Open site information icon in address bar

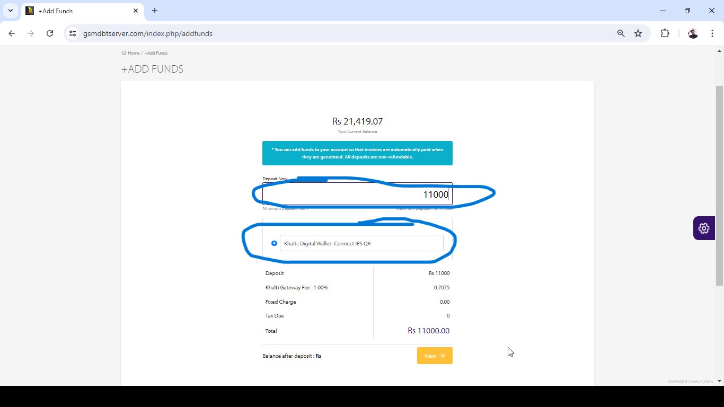(x=73, y=33)
